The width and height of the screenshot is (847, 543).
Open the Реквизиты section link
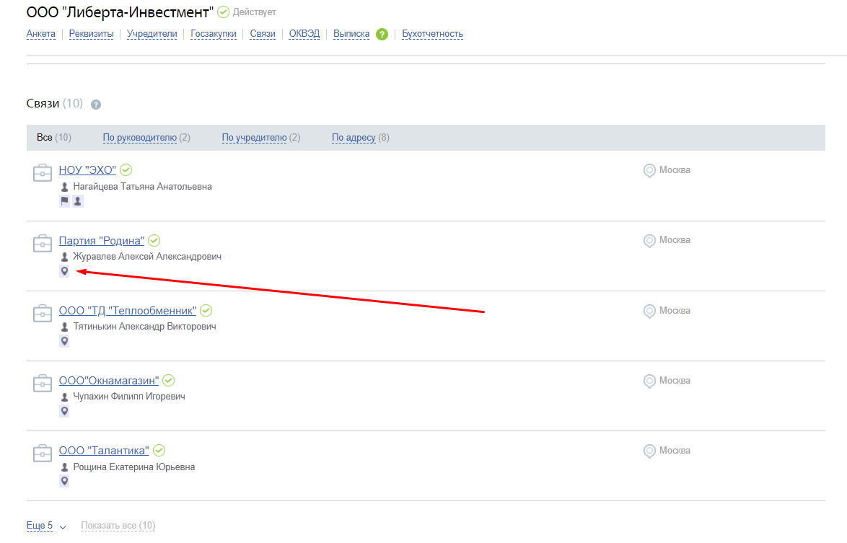point(92,34)
